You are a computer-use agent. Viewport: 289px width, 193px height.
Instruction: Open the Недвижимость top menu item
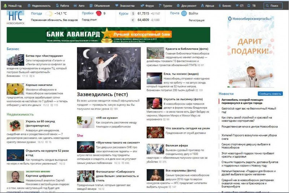(39, 6)
